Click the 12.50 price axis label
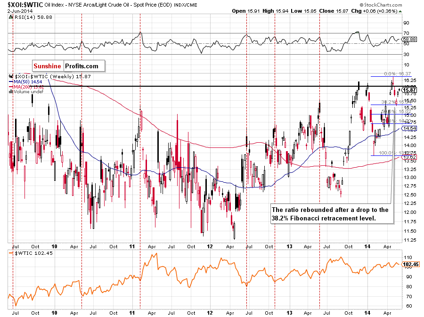Screen dimensions: 424x317 (410, 195)
